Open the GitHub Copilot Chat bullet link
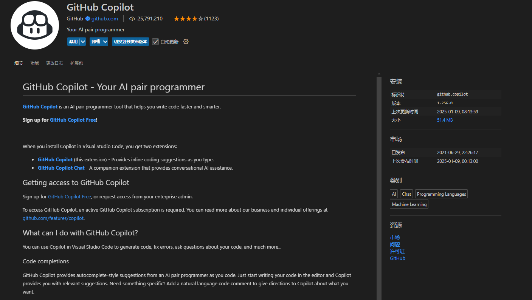 click(x=61, y=168)
